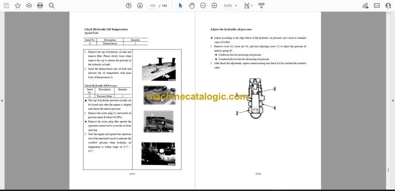Open the page fit options dropdown

pyautogui.click(x=248, y=6)
